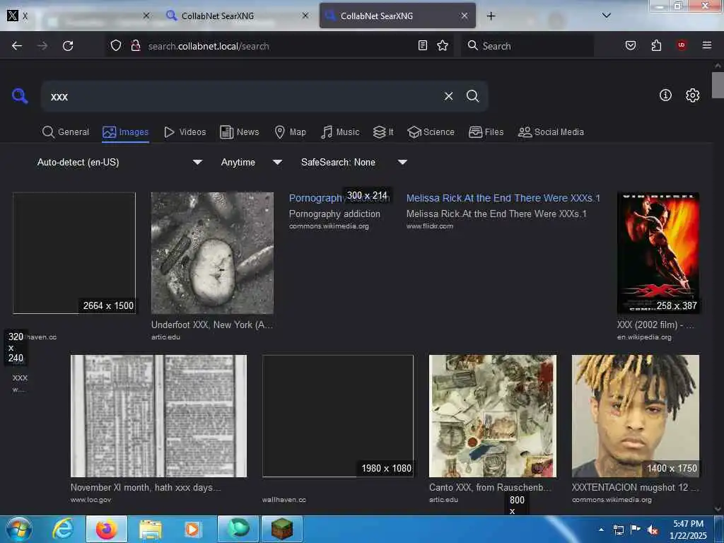
Task: Open Windows Explorer folder in taskbar
Action: click(x=151, y=530)
